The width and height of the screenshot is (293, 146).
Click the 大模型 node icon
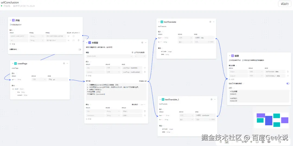pos(90,43)
